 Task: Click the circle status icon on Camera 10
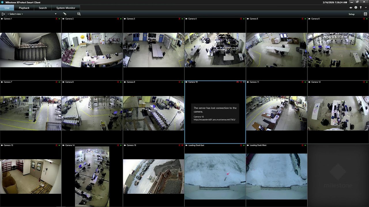(x=244, y=82)
